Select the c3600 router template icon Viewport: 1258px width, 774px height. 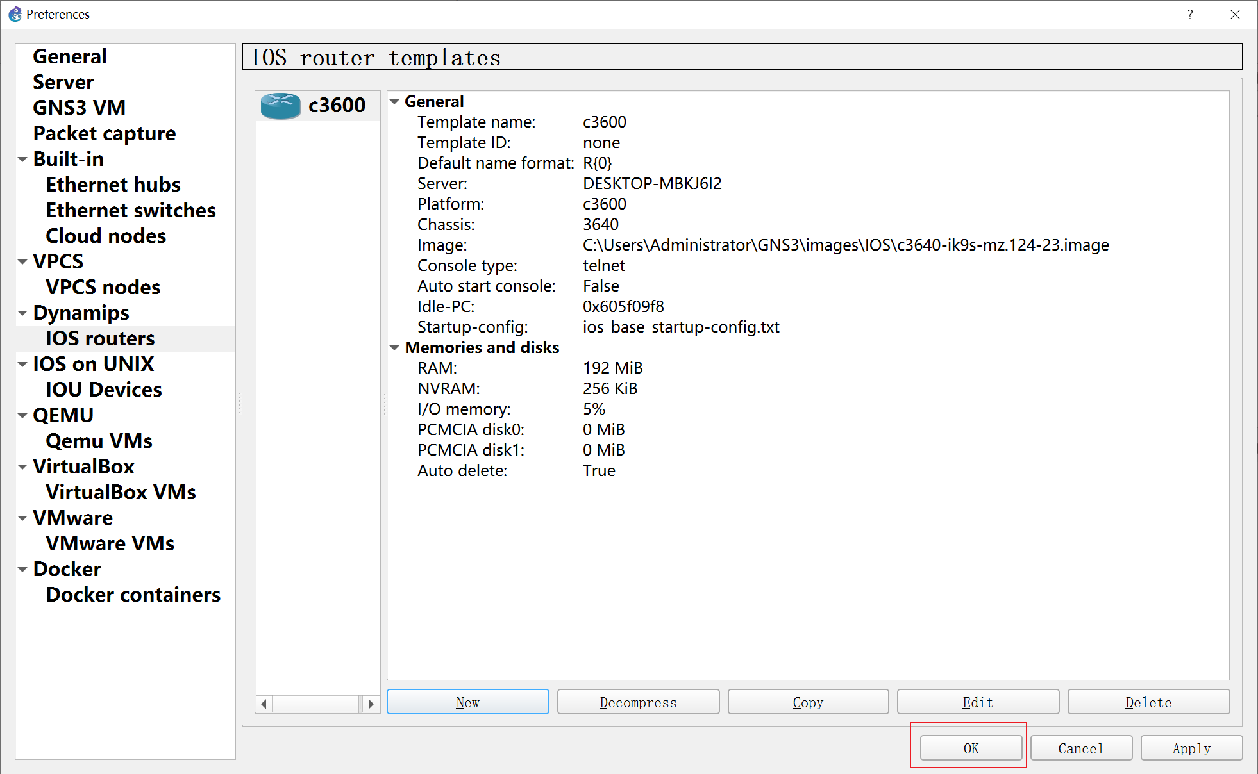click(281, 106)
